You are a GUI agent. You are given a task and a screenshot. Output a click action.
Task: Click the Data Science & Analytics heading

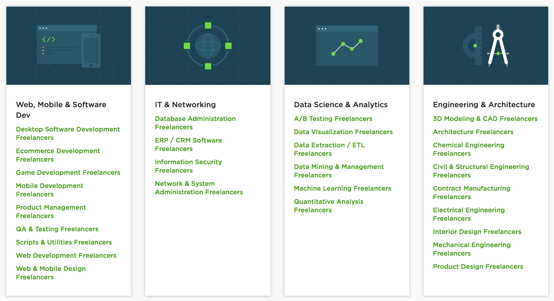(x=341, y=105)
